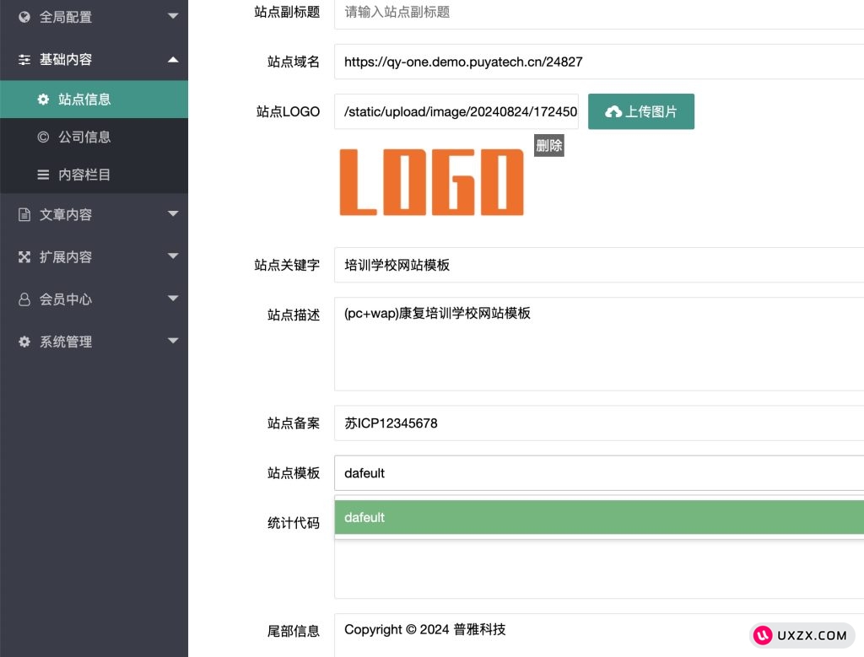Image resolution: width=864 pixels, height=657 pixels.
Task: Click the copyright icon beside 公司信息
Action: [x=43, y=137]
